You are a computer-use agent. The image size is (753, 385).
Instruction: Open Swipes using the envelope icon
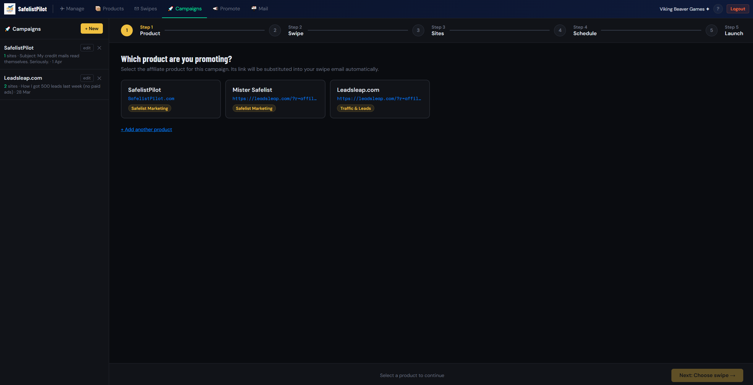tap(136, 9)
